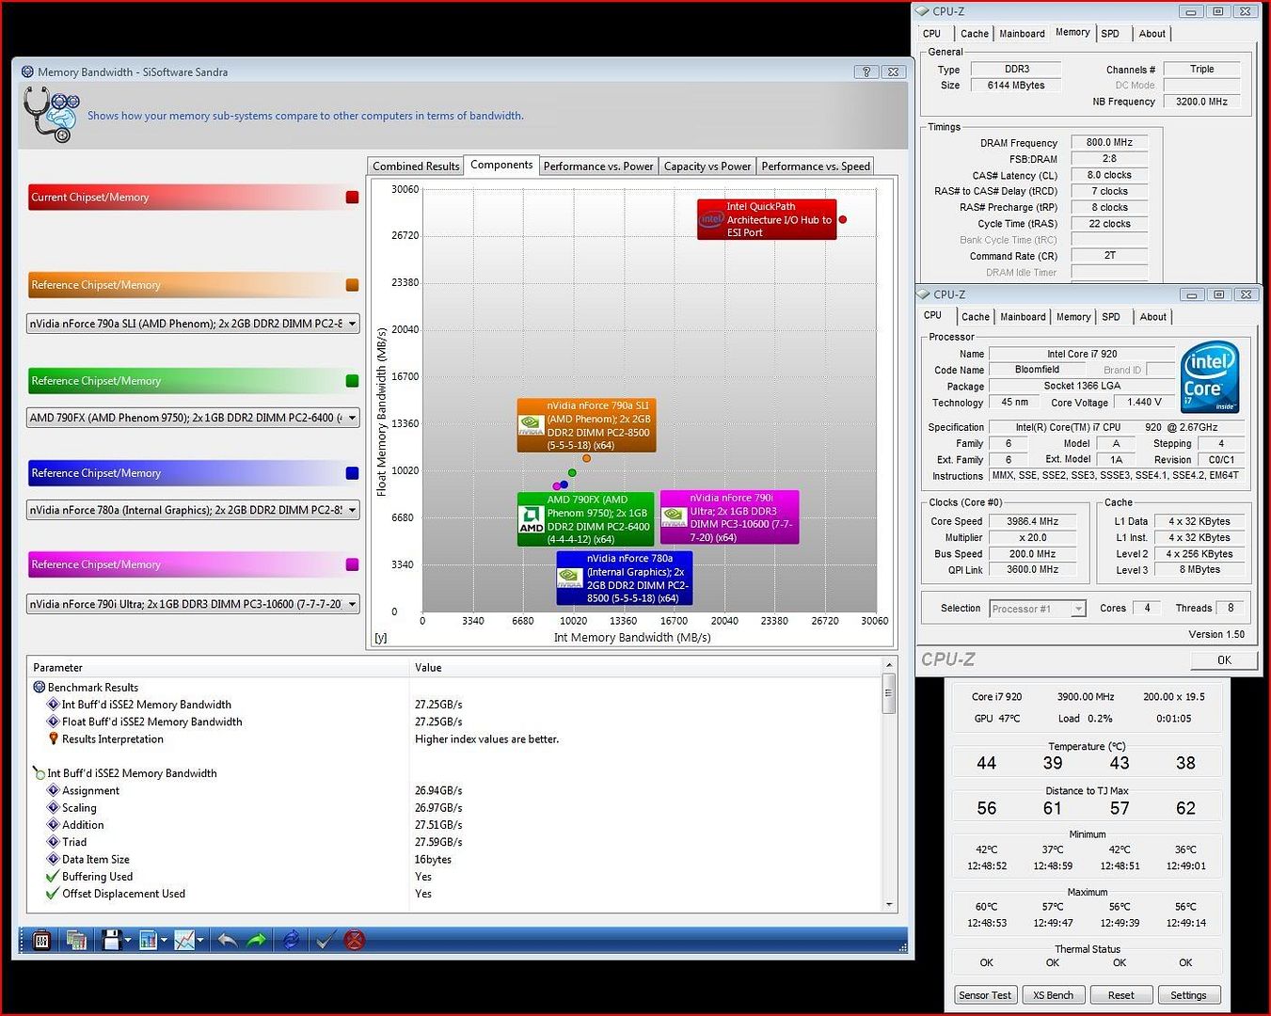Click the green forward arrow icon
This screenshot has width=1271, height=1016.
(x=256, y=940)
